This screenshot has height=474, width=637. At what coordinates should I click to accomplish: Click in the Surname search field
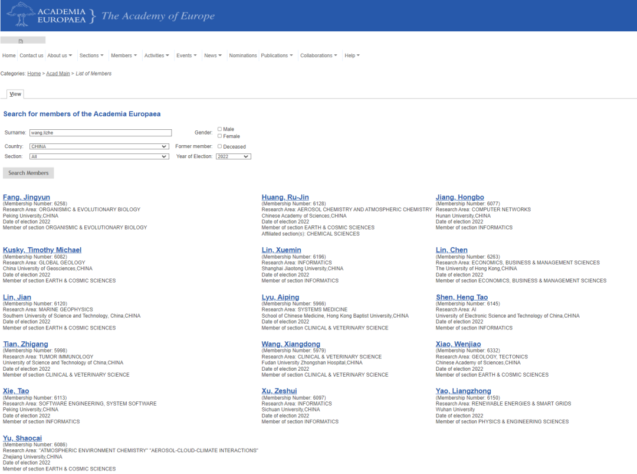click(100, 133)
